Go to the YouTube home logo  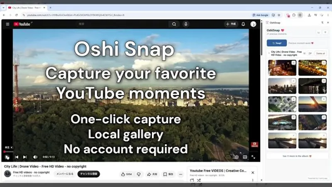(x=22, y=24)
